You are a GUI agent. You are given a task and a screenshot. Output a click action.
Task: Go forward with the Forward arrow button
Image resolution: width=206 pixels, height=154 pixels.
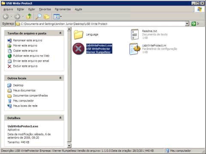click(x=17, y=17)
